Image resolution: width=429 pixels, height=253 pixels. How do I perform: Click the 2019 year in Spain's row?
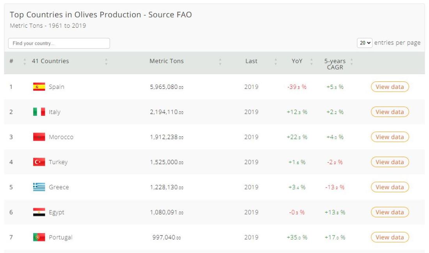point(251,87)
